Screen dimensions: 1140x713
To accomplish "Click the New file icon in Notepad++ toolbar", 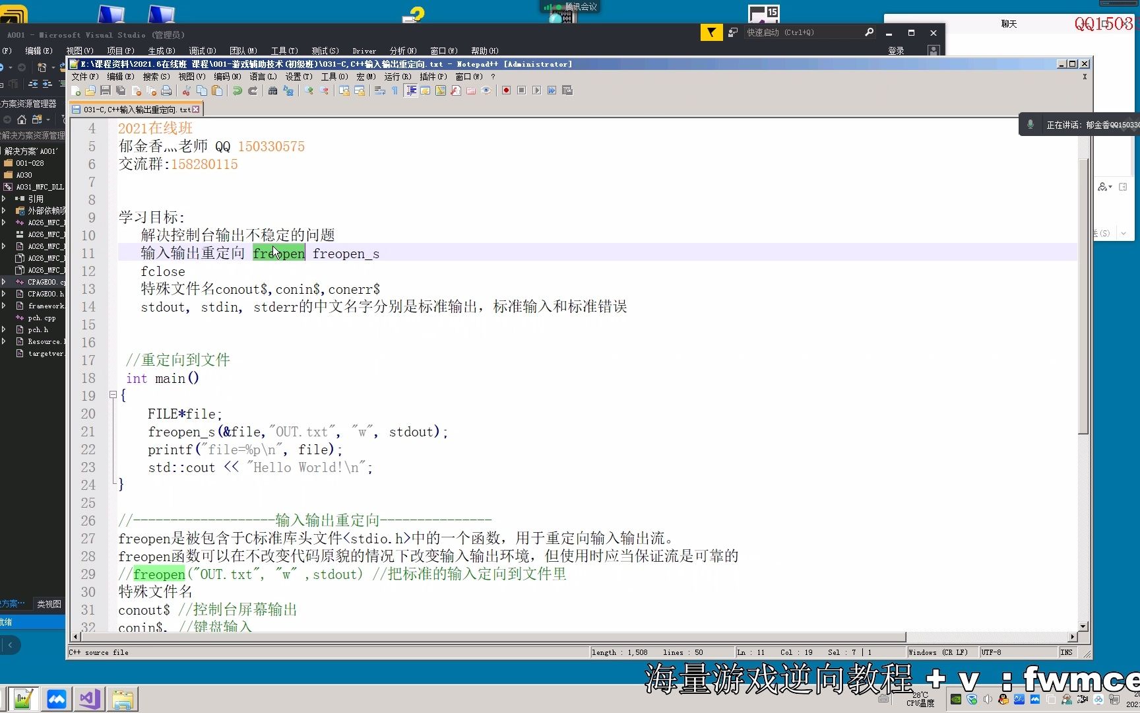I will click(x=76, y=90).
